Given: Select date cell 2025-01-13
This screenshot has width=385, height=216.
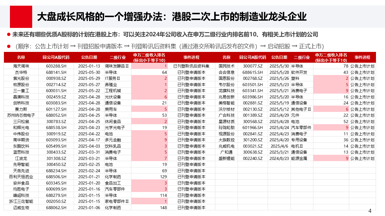Looking at the screenshot, I should click(x=89, y=66).
